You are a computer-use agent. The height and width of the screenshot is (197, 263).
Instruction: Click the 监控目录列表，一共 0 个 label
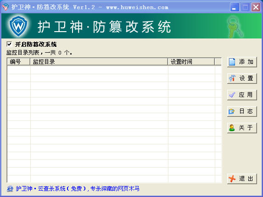pos(39,53)
